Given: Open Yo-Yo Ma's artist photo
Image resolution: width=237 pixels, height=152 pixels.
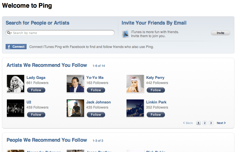Looking at the screenshot, I should click(75, 83).
